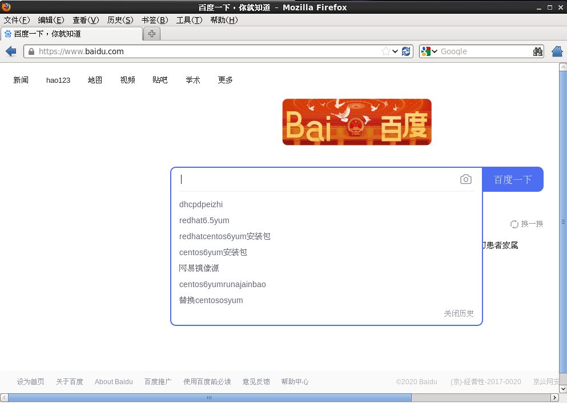The width and height of the screenshot is (567, 403).
Task: Click the Baidu paw favicon on the tab
Action: 7,34
